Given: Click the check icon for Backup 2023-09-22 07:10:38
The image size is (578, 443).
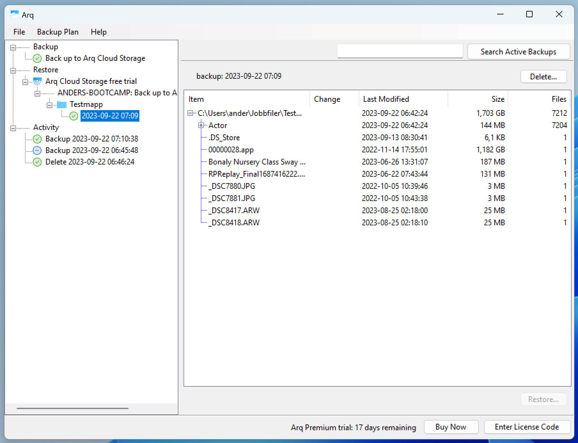Looking at the screenshot, I should pyautogui.click(x=37, y=139).
